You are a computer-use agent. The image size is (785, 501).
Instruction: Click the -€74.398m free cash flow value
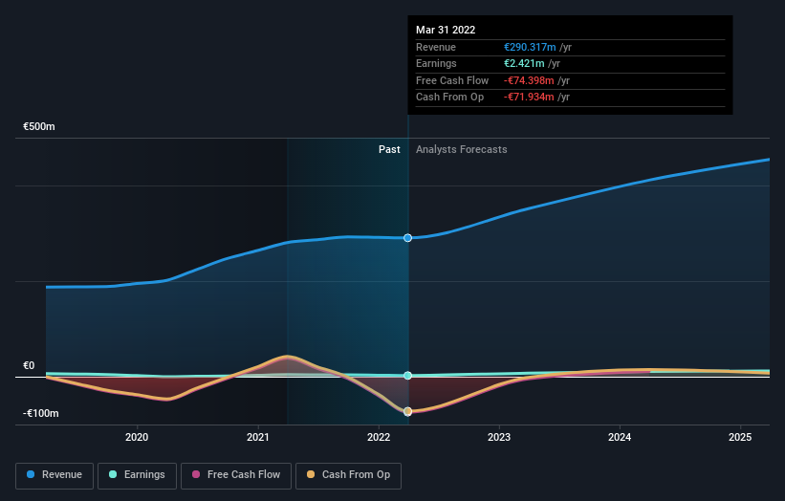[529, 80]
